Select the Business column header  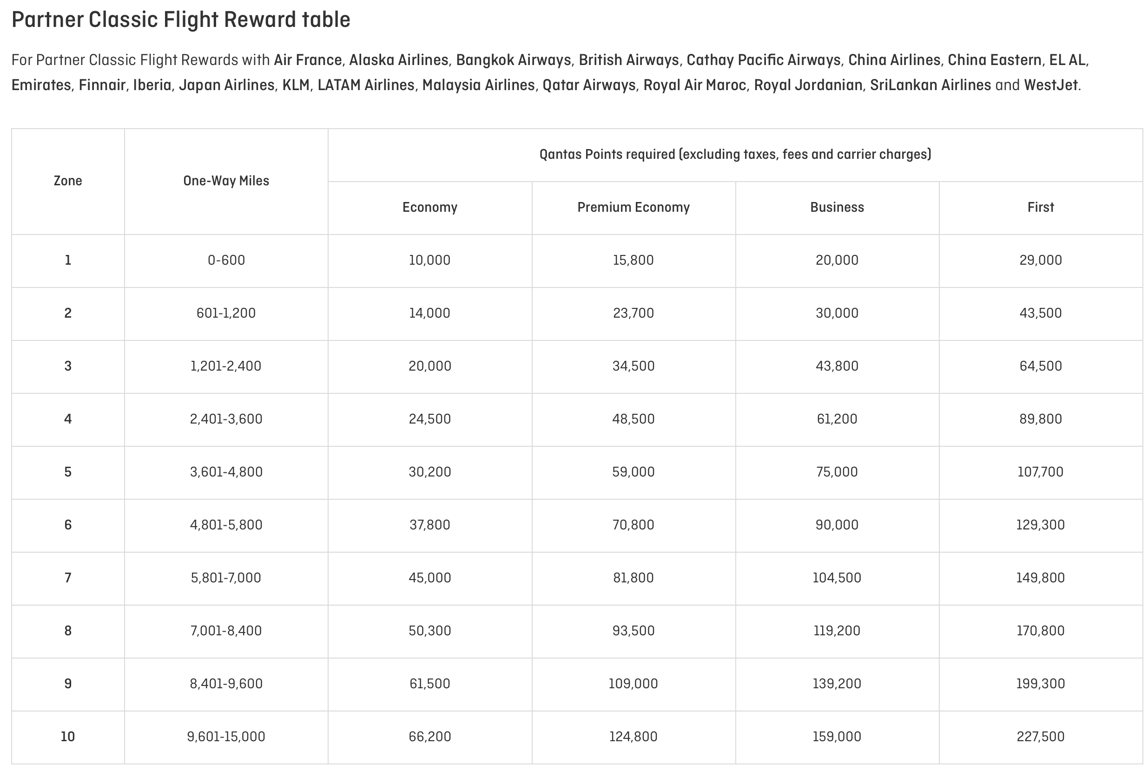click(x=837, y=207)
